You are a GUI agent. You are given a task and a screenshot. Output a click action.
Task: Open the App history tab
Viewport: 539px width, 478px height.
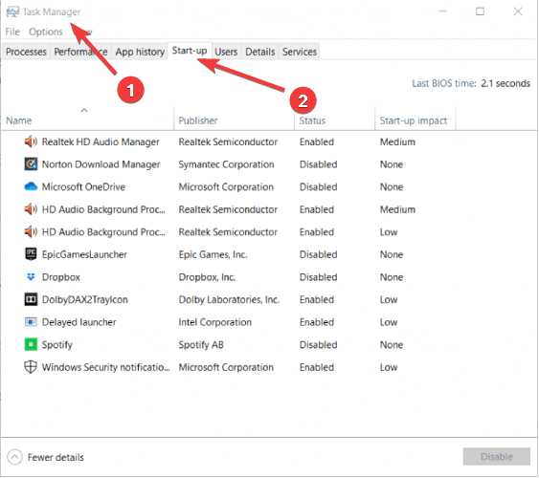pyautogui.click(x=140, y=52)
